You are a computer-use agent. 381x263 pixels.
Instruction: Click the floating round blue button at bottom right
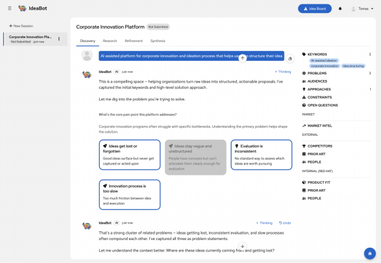coord(370,253)
